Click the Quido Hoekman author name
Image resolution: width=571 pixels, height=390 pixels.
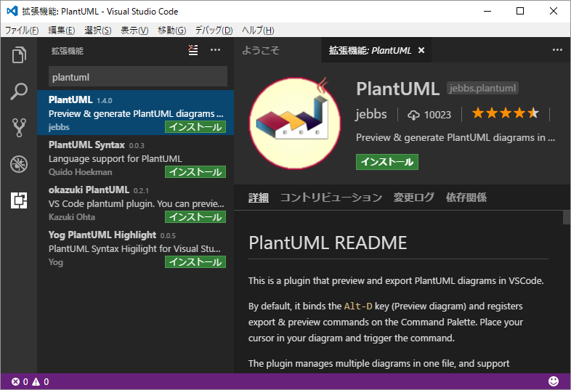[x=81, y=172]
